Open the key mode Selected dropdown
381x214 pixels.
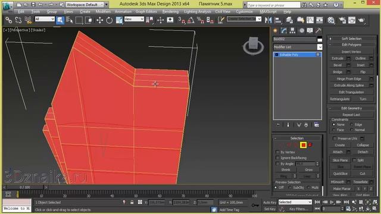pos(295,202)
